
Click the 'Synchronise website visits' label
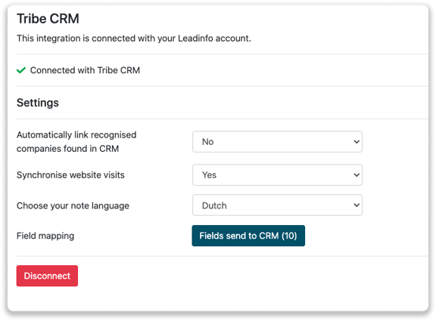coord(70,175)
